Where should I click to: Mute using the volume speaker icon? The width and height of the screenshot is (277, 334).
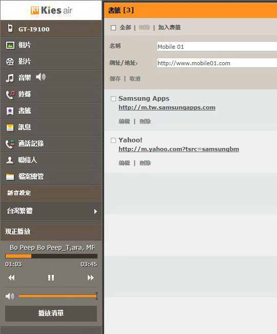[10, 296]
